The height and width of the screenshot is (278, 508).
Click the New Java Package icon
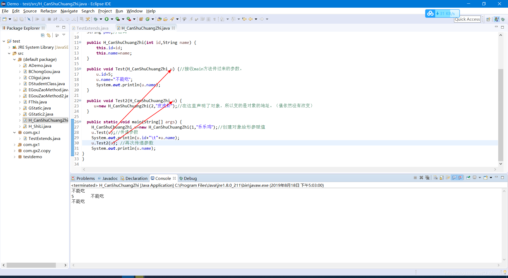(x=141, y=19)
